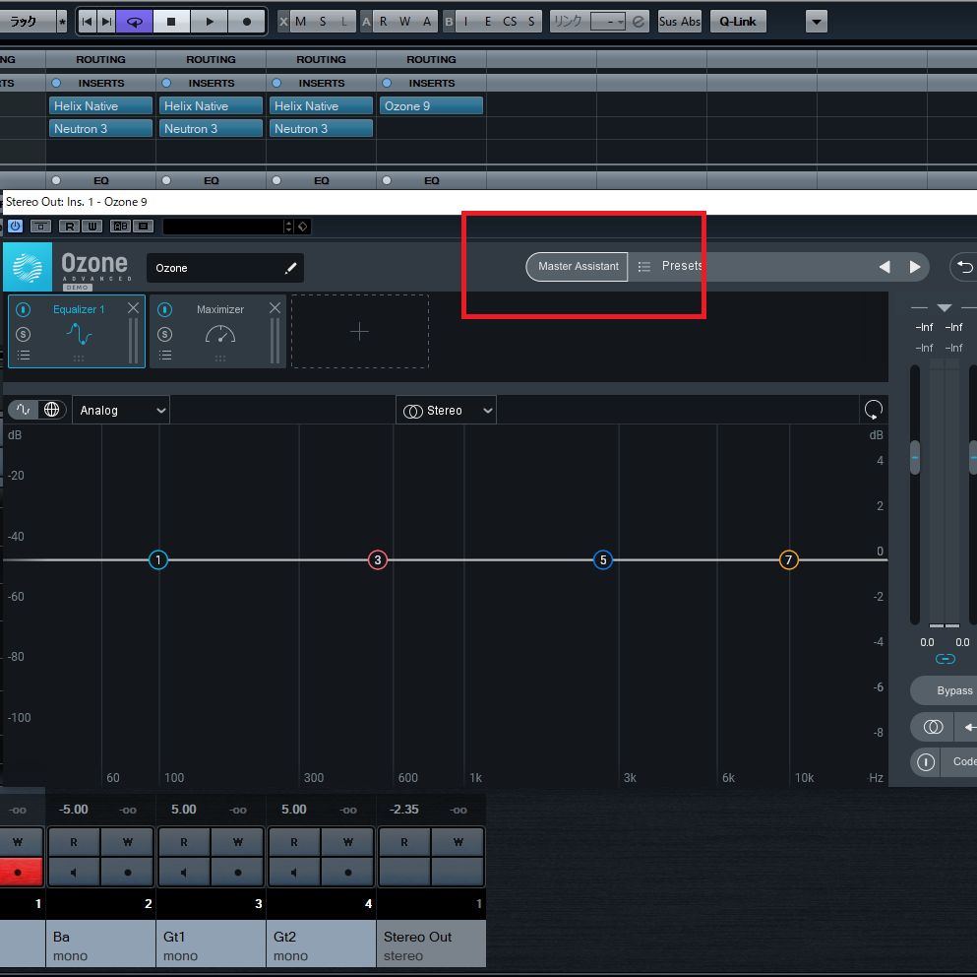Image resolution: width=977 pixels, height=977 pixels.
Task: Toggle plugin Read automation button
Action: tap(70, 226)
